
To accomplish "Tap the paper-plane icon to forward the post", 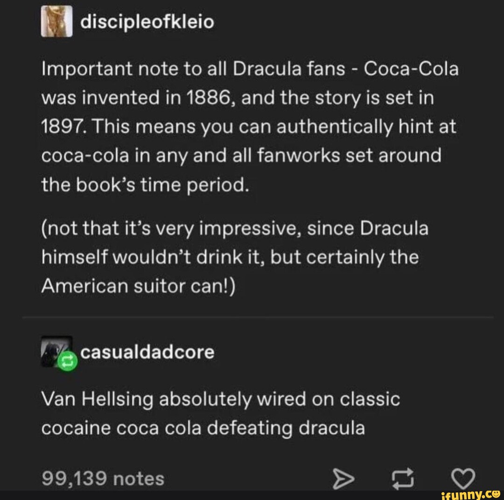I will [x=344, y=477].
